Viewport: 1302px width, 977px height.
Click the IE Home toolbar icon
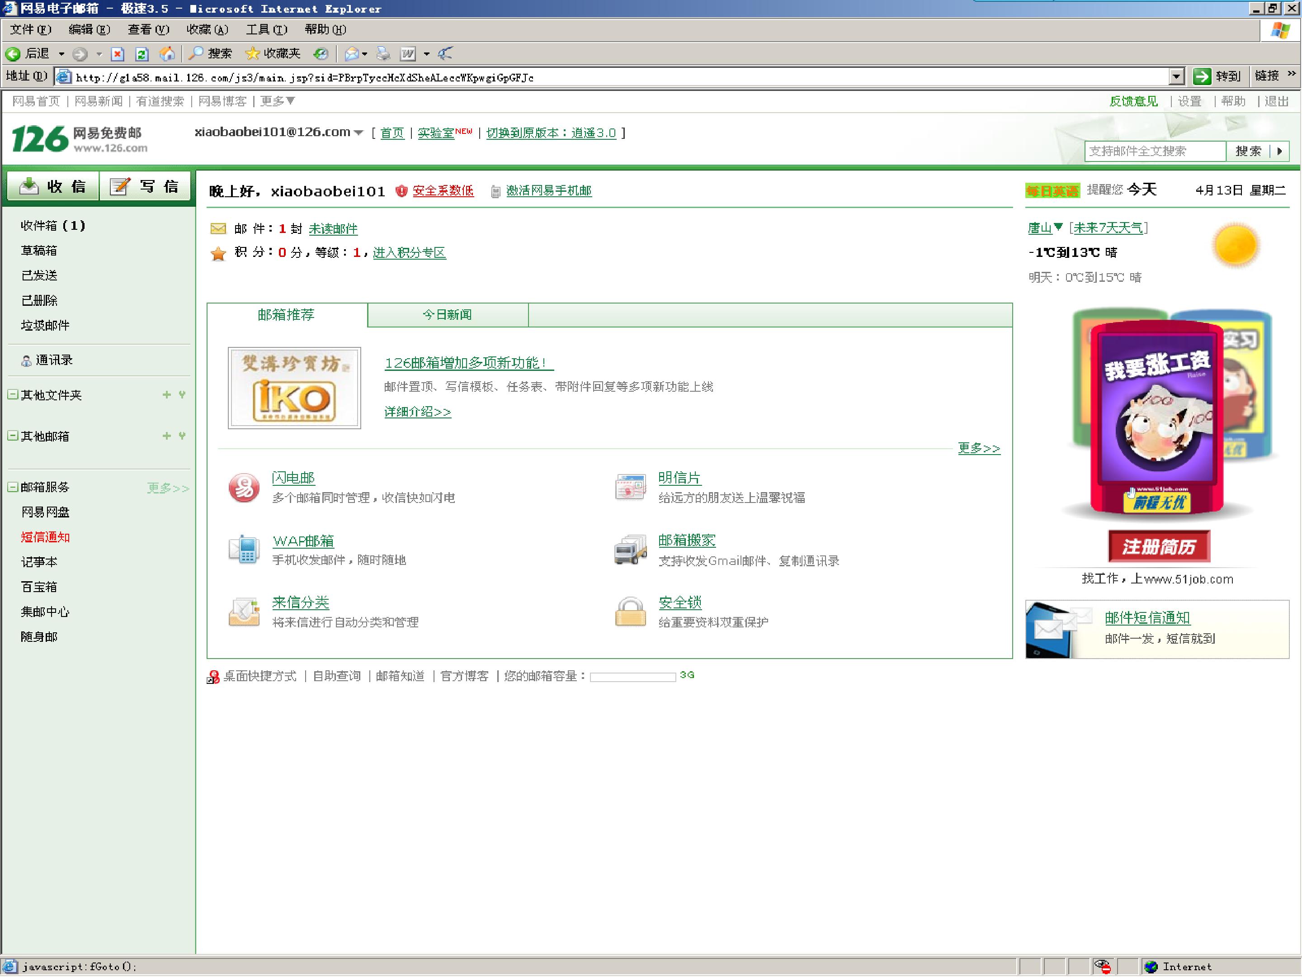pos(167,54)
